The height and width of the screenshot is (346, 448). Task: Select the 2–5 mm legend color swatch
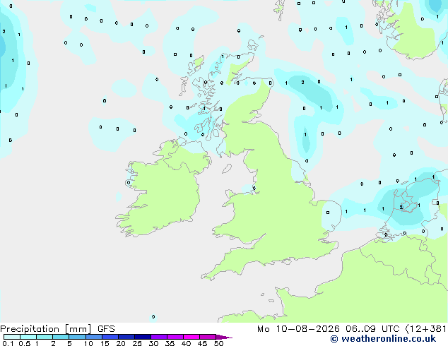coord(61,337)
